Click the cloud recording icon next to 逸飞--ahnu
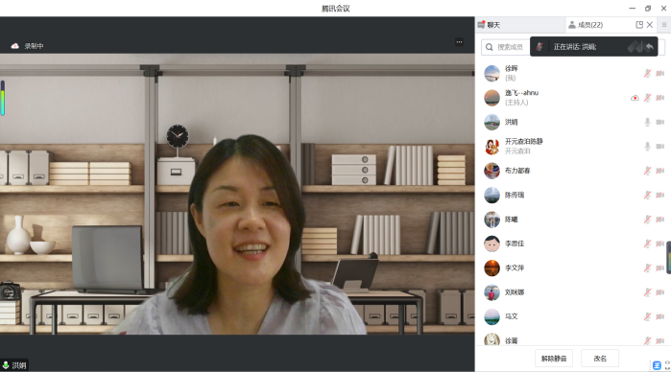Viewport: 671px width, 372px height. 635,98
